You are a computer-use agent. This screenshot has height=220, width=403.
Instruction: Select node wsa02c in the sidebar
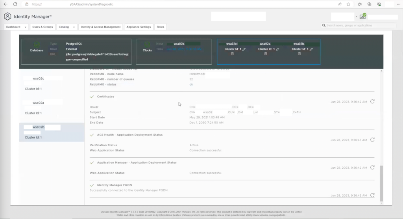tap(52, 84)
